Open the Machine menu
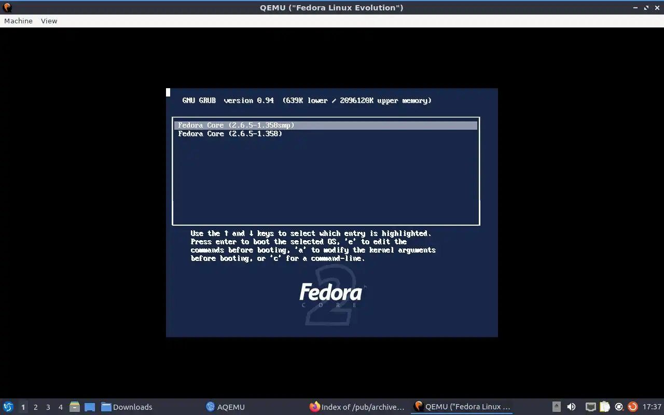The height and width of the screenshot is (415, 664). coord(18,21)
